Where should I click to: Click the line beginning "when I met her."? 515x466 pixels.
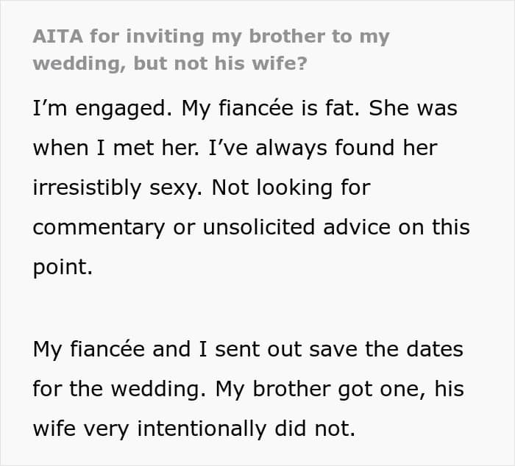[x=235, y=148]
